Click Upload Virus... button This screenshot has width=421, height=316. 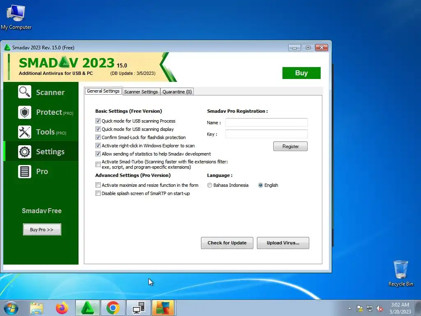pos(283,243)
